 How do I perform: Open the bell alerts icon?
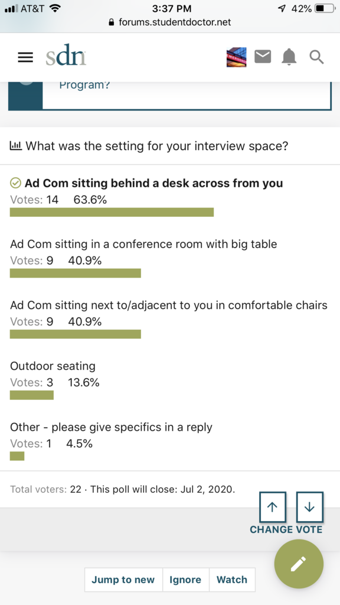click(289, 57)
